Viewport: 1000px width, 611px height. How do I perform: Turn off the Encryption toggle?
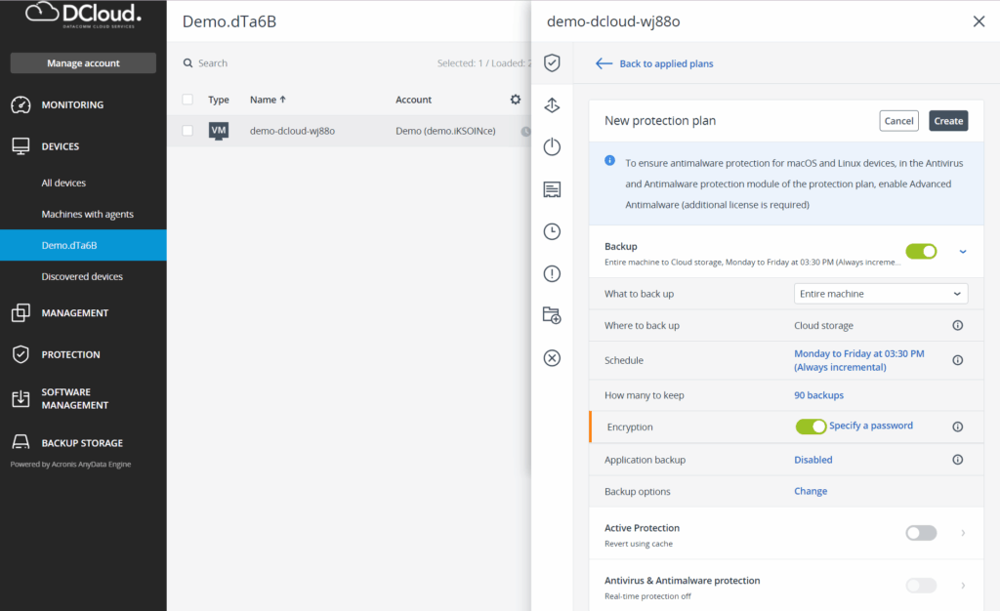click(x=811, y=427)
